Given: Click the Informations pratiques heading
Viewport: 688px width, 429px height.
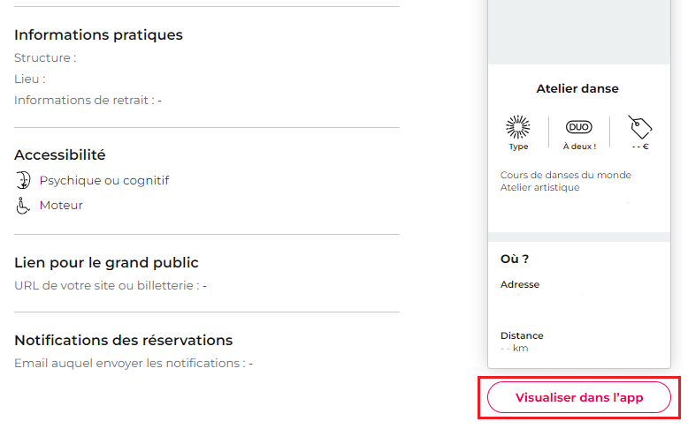Looking at the screenshot, I should click(x=98, y=34).
